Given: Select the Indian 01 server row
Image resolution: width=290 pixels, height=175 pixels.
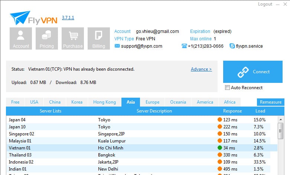Looking at the screenshot, I should pyautogui.click(x=142, y=169).
